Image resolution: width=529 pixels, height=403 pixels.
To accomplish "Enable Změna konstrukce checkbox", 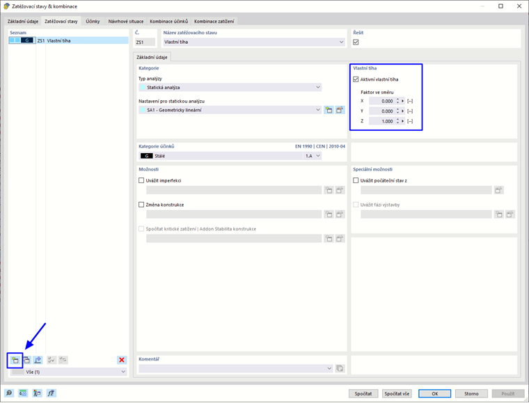I will (x=141, y=205).
